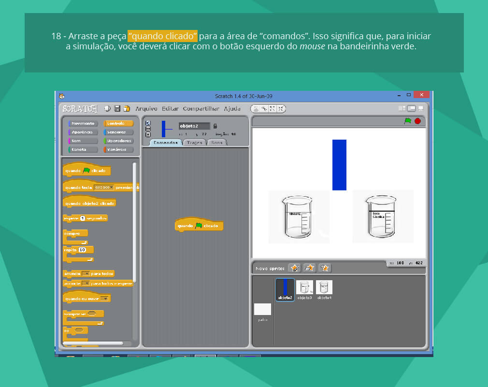The image size is (488, 387).
Task: Open message dropdown in quando eu ouvir block
Action: [x=104, y=299]
